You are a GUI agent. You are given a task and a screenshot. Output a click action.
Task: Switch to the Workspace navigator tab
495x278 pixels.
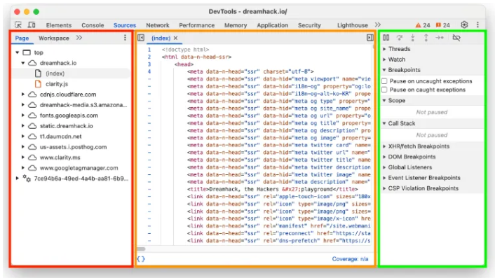click(x=54, y=38)
